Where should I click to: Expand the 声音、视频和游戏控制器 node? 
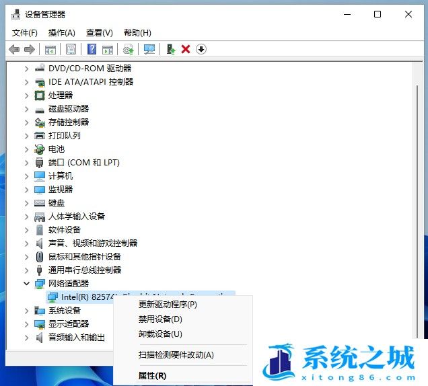pyautogui.click(x=26, y=243)
